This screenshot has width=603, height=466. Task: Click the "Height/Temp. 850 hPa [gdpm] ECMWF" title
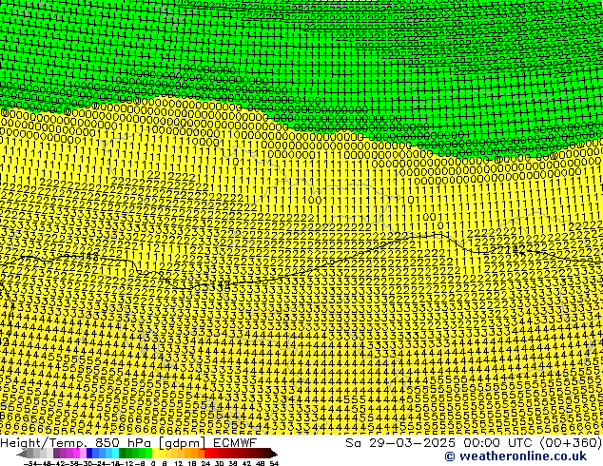128,442
